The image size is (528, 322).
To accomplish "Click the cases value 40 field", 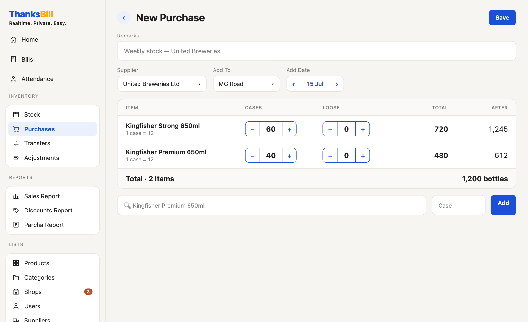I will pos(271,156).
